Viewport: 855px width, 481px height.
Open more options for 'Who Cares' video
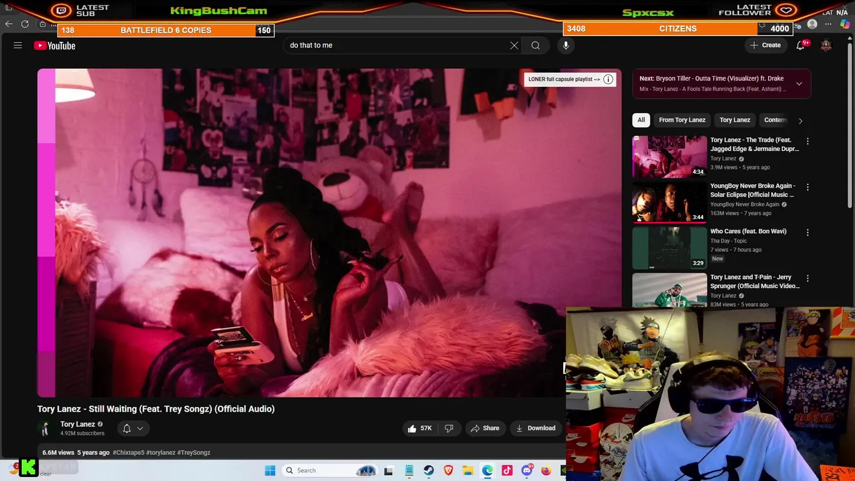pyautogui.click(x=808, y=232)
